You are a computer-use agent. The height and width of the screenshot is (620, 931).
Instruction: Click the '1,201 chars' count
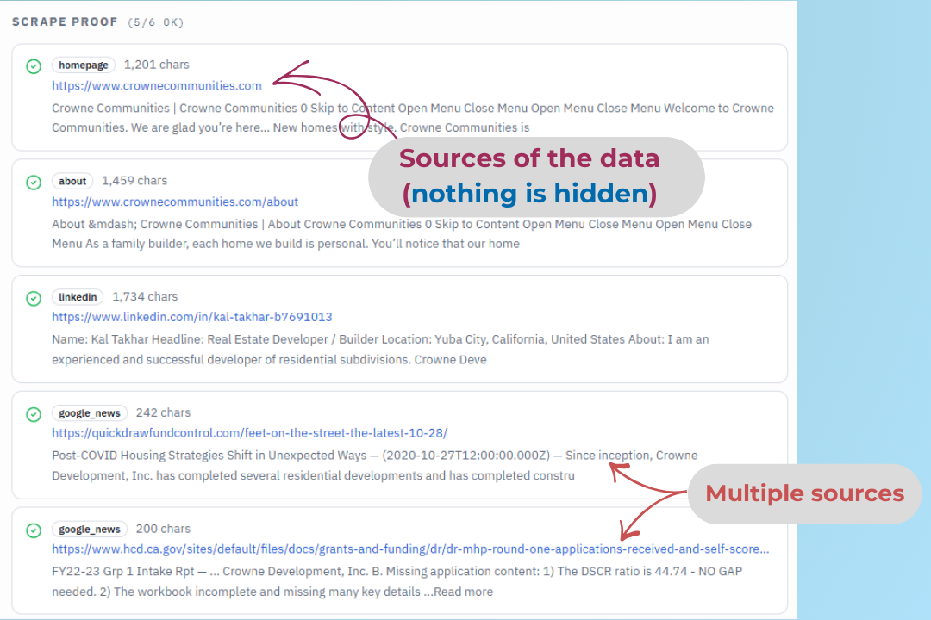point(157,65)
